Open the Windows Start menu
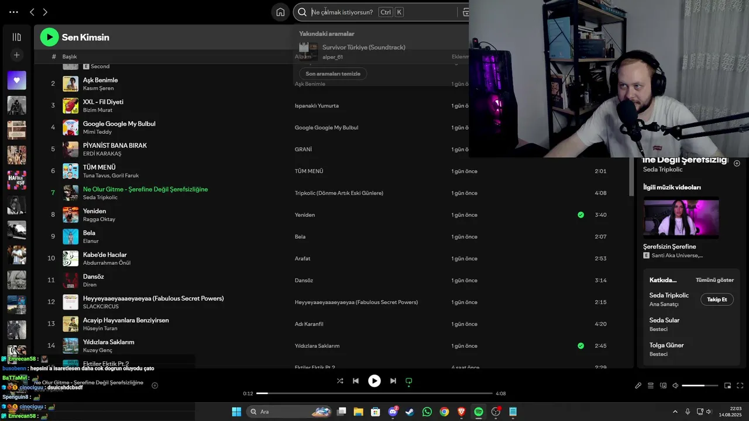The width and height of the screenshot is (749, 421). (x=236, y=412)
